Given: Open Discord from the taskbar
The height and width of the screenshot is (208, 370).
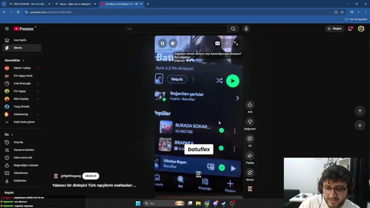Looking at the screenshot, I should click(x=215, y=203).
